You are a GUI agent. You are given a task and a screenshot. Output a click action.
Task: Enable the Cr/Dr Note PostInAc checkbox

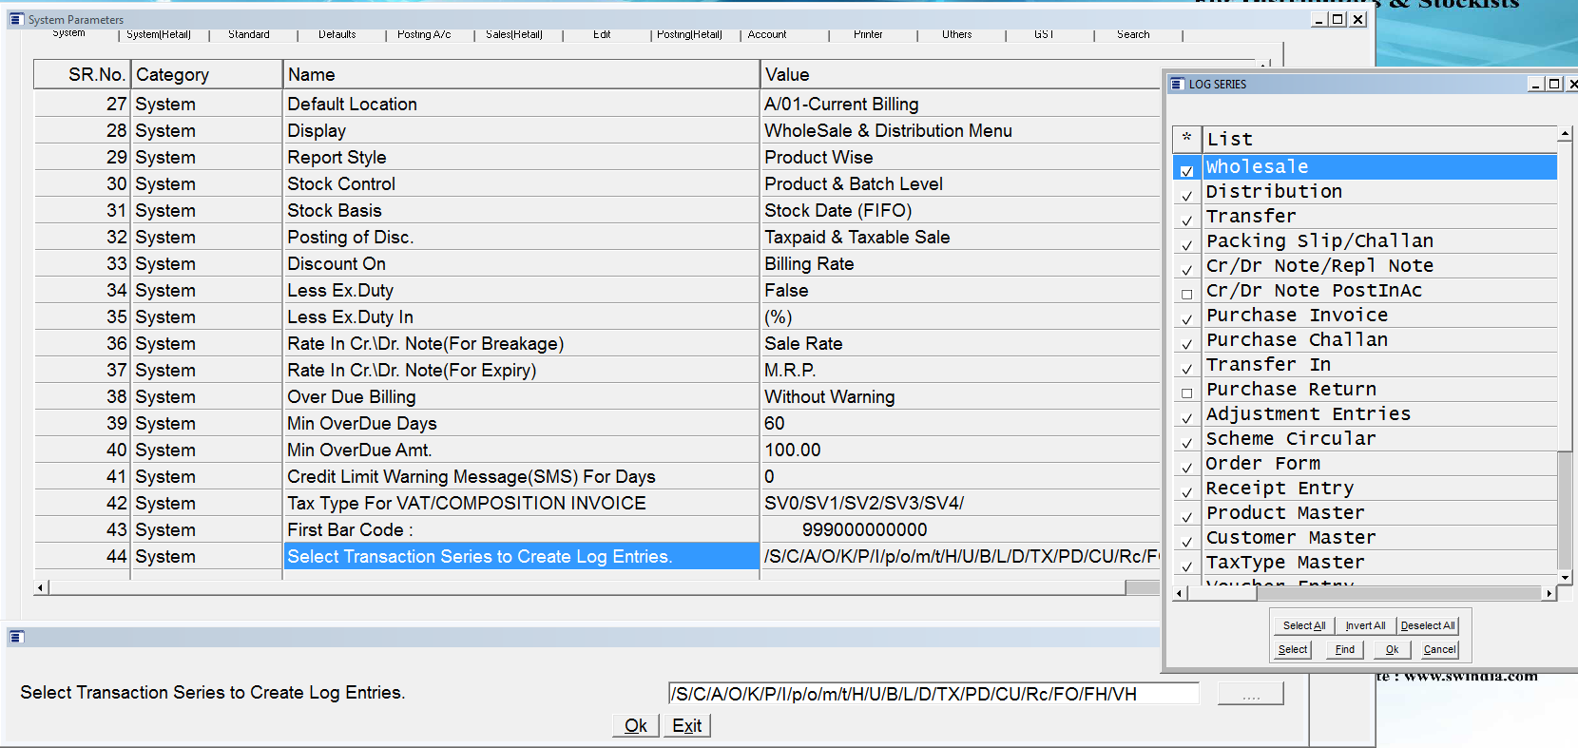1186,295
